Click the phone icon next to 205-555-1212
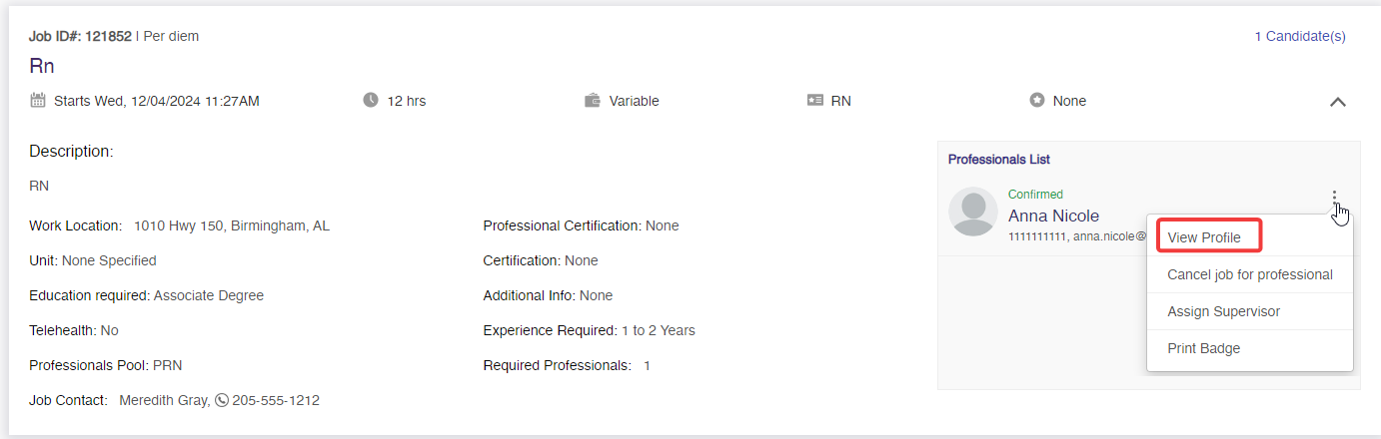1381x439 pixels. click(x=222, y=400)
